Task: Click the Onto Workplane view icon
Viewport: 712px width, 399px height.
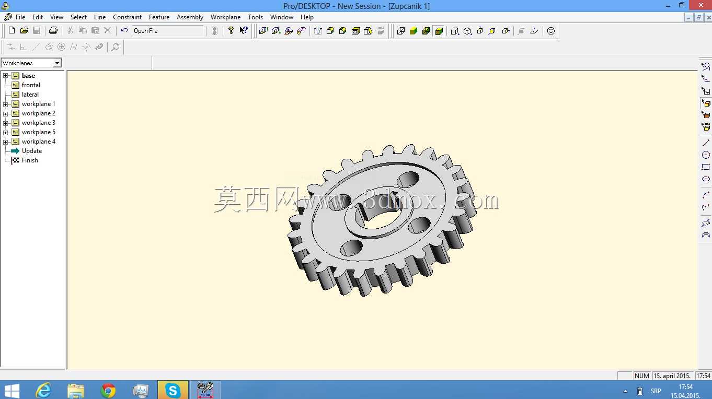Action: click(534, 31)
